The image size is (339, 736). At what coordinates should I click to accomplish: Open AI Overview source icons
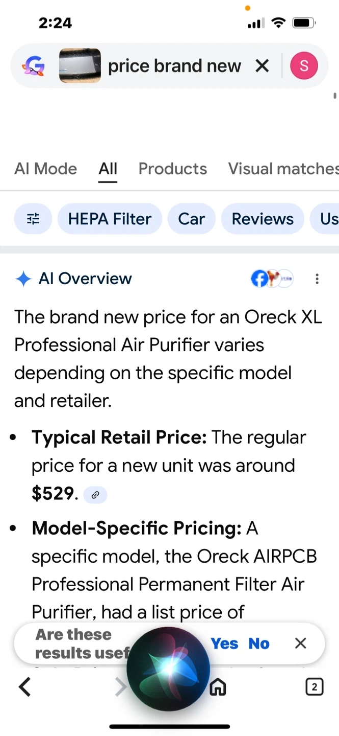(x=272, y=279)
